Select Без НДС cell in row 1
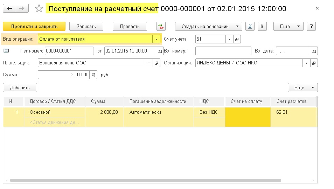Screen dimensions: 334x189 [209, 112]
